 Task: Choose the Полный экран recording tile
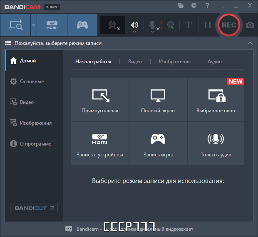coord(158,100)
